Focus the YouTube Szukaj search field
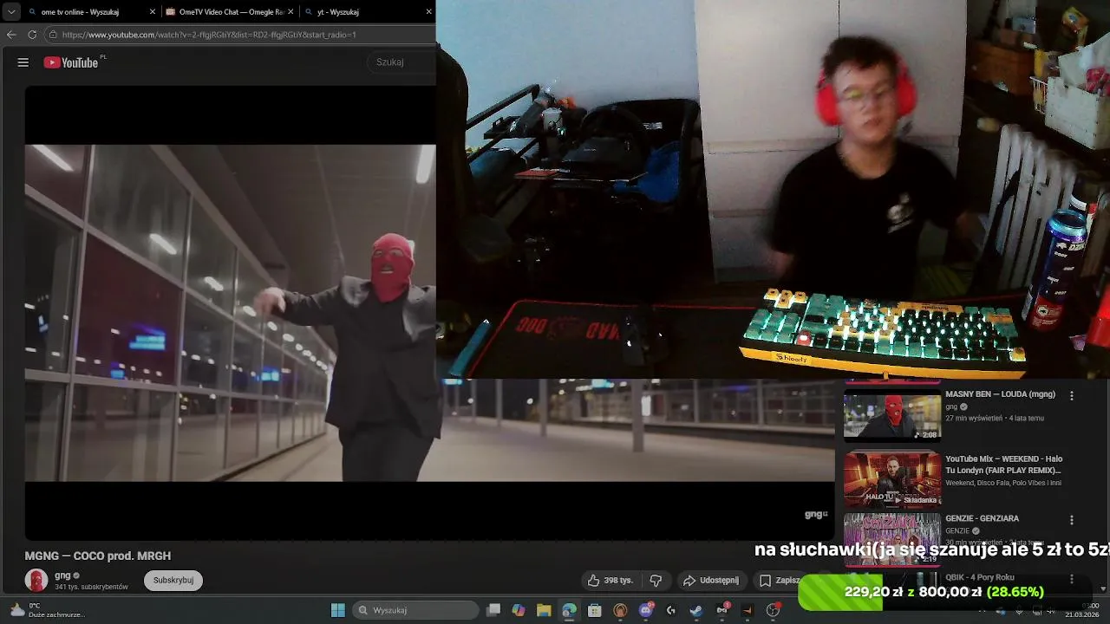Viewport: 1110px width, 624px height. tap(403, 62)
